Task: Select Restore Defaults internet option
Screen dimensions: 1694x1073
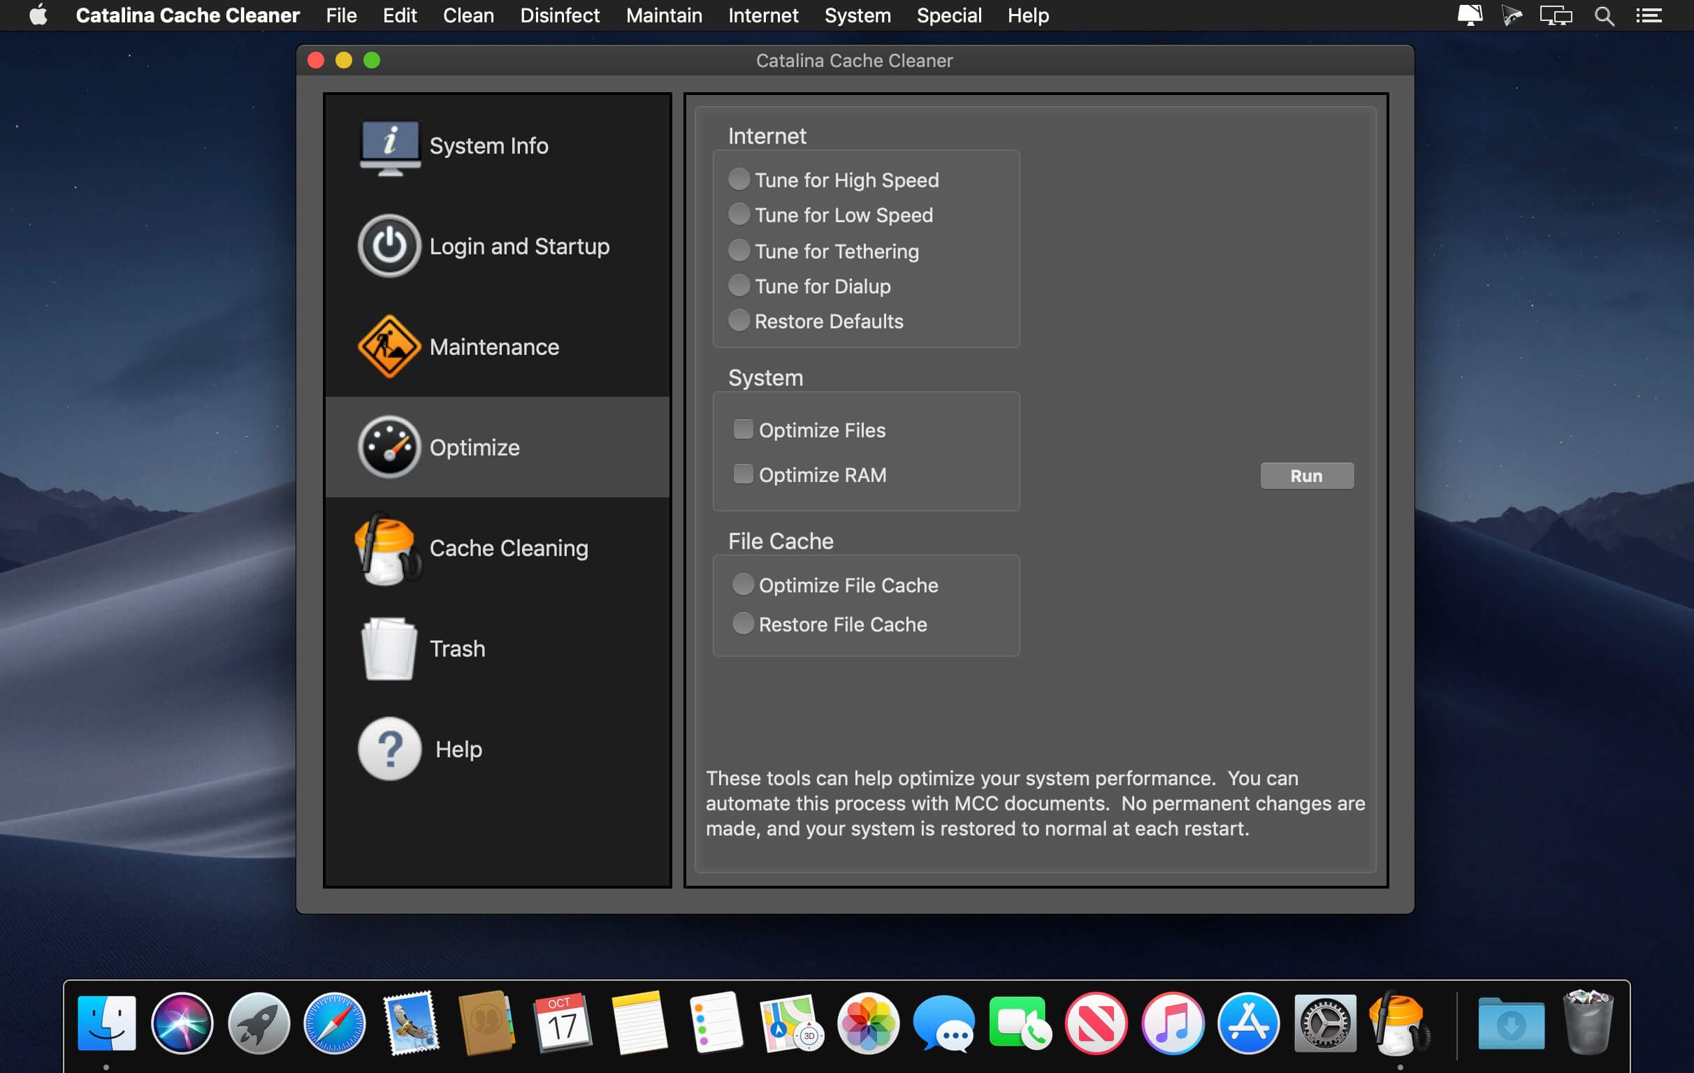Action: click(816, 321)
